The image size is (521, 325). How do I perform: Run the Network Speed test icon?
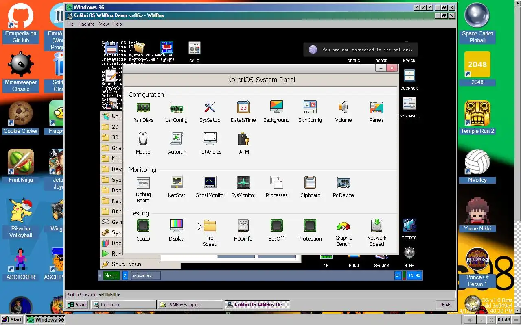click(x=377, y=225)
